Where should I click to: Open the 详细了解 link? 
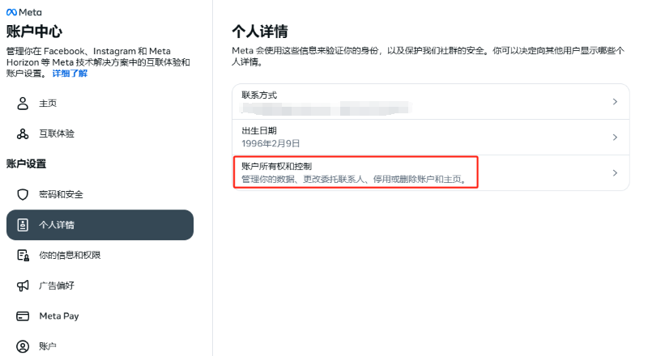pyautogui.click(x=70, y=74)
